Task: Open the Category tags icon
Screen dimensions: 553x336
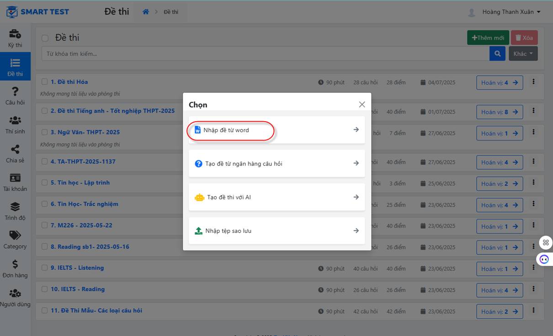Action: click(x=15, y=235)
